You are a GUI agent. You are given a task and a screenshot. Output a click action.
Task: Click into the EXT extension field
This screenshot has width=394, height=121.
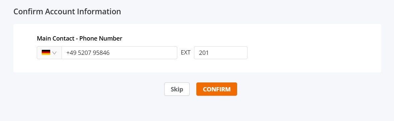[221, 53]
